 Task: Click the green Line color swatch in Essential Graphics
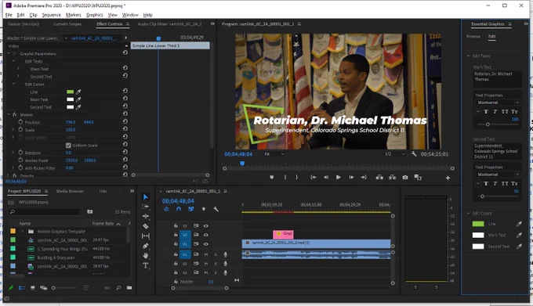point(478,224)
